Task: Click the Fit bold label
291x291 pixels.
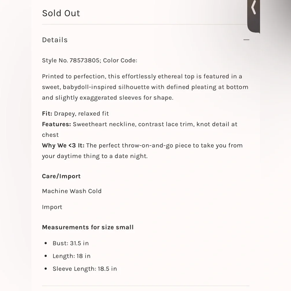Action: 47,113
